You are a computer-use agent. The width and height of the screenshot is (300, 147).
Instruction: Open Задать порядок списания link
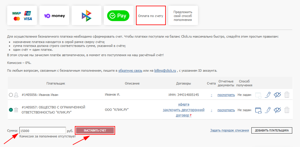point(229,130)
